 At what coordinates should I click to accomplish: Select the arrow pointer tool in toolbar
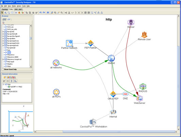coord(2,13)
